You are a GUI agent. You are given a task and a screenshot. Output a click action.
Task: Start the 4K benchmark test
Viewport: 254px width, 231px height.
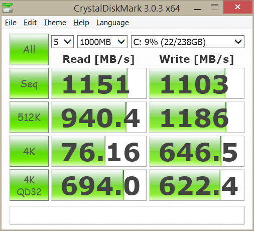29,151
